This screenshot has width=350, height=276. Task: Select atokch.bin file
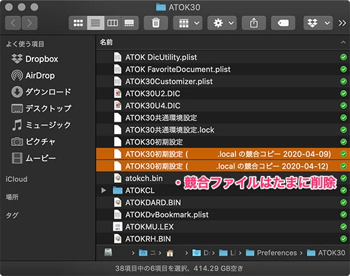(x=223, y=178)
